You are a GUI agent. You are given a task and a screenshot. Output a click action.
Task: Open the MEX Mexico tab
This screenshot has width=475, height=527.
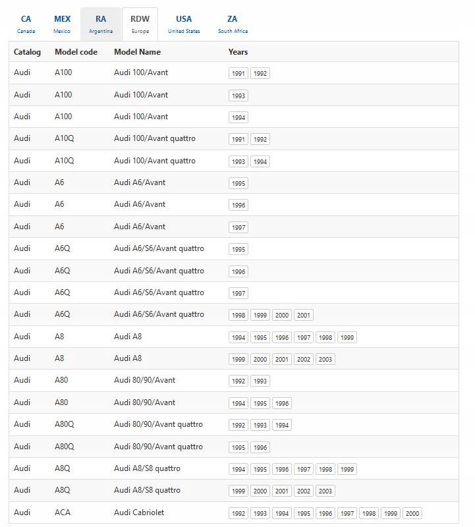coord(62,24)
